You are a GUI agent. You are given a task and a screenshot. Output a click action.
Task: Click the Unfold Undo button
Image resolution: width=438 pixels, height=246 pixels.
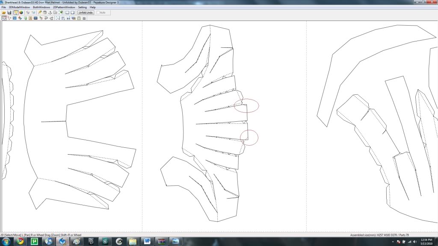click(x=86, y=12)
